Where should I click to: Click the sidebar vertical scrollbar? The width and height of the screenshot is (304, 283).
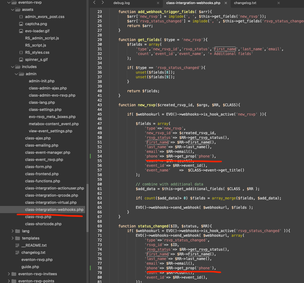click(87, 208)
